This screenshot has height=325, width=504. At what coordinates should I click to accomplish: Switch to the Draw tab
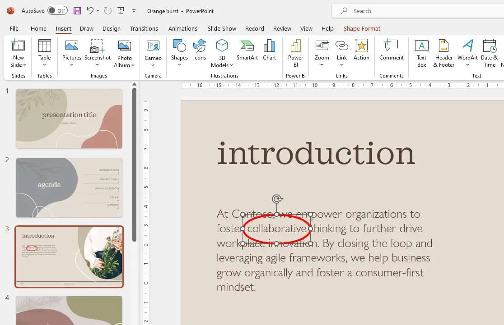click(86, 28)
